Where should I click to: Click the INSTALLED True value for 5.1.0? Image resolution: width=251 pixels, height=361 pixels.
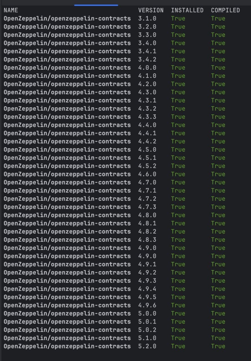click(178, 338)
